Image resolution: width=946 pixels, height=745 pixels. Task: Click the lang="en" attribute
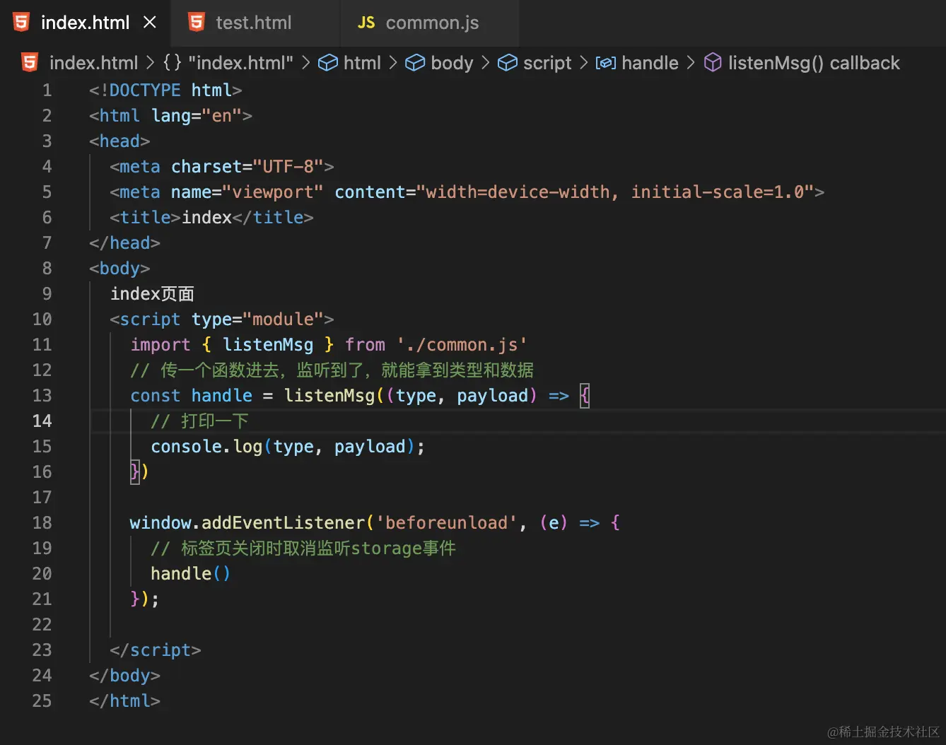pyautogui.click(x=197, y=116)
